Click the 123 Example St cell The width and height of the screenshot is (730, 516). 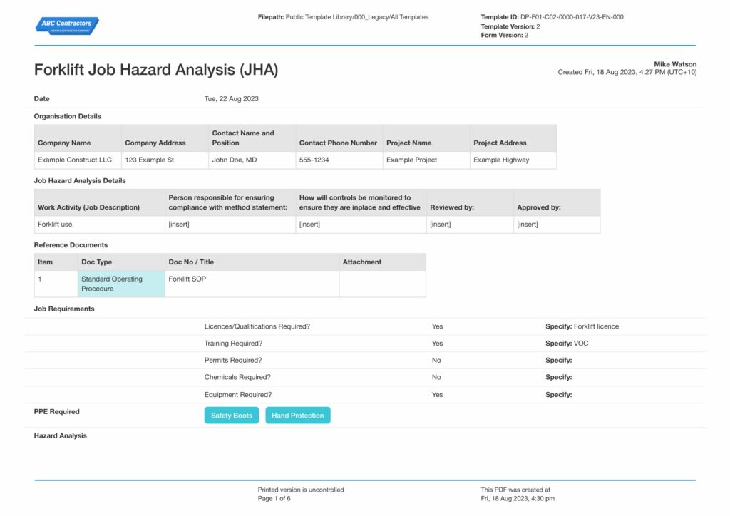165,160
